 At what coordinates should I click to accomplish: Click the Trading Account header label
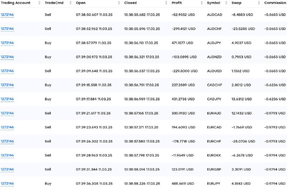15,3
